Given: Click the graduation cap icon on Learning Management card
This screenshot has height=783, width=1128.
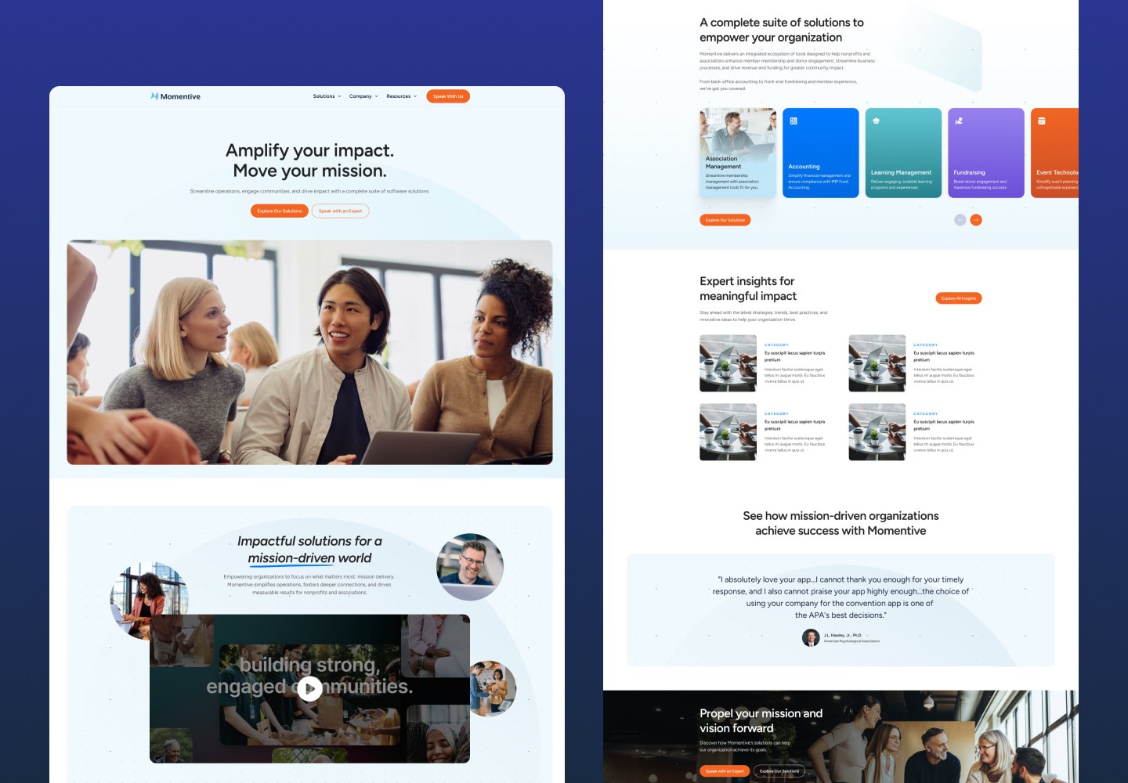Looking at the screenshot, I should point(876,121).
